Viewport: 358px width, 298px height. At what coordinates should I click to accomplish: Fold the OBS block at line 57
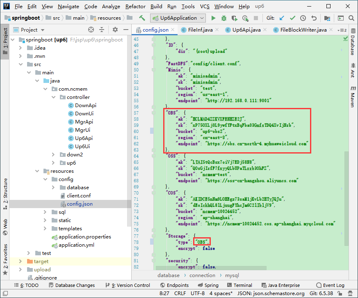[x=153, y=113]
